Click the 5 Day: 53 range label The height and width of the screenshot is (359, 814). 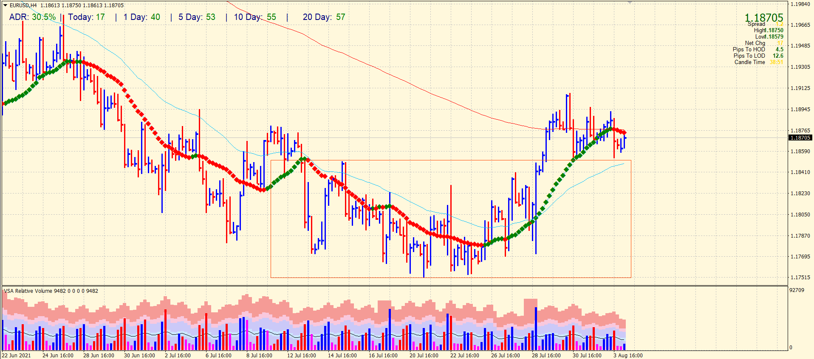(197, 17)
